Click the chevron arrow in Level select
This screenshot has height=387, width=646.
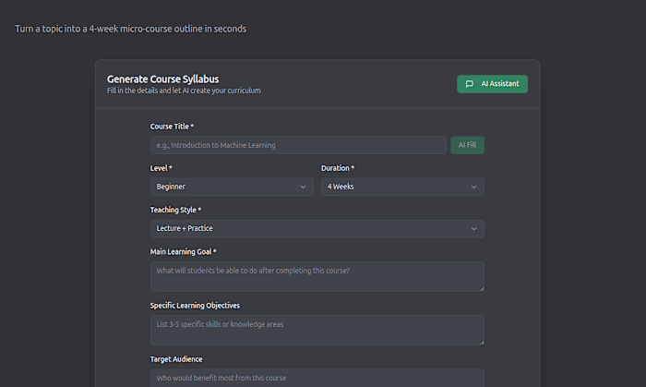[x=304, y=187]
